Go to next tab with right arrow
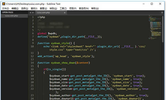The height and width of the screenshot is (100, 166). [x=33, y=13]
